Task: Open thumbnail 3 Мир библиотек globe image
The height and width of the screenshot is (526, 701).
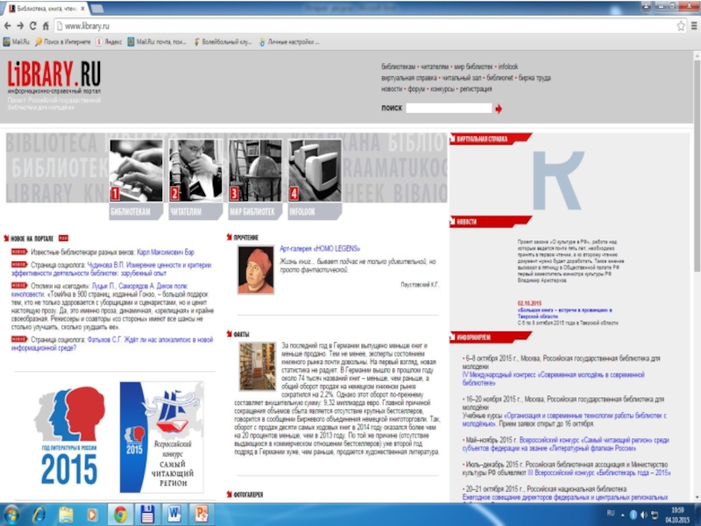Action: (255, 170)
